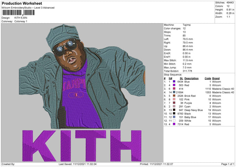Select the Max Jump value 7.0 mm
The image size is (236, 167).
click(x=187, y=67)
